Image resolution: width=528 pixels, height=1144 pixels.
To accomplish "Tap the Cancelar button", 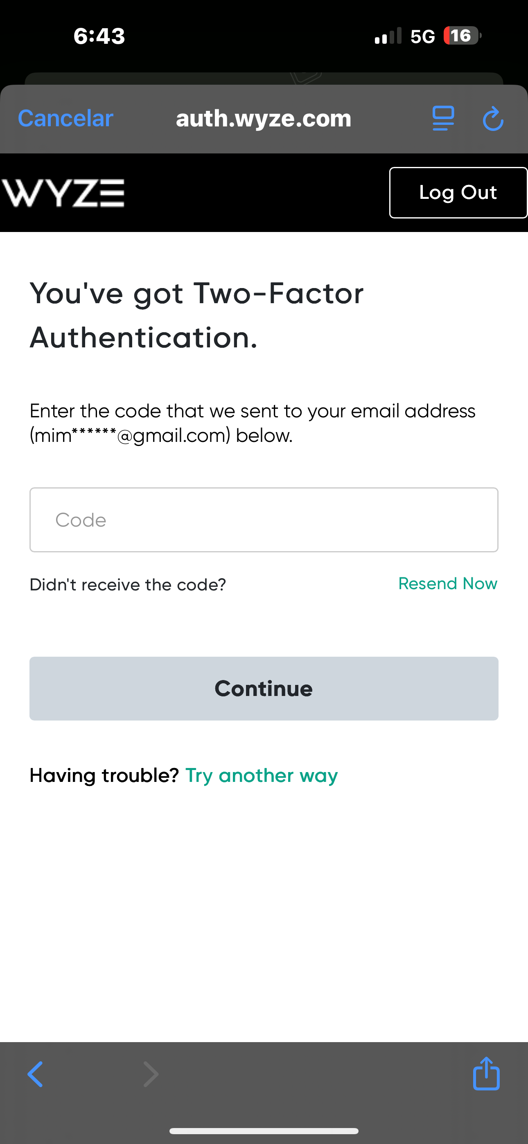I will pos(65,119).
